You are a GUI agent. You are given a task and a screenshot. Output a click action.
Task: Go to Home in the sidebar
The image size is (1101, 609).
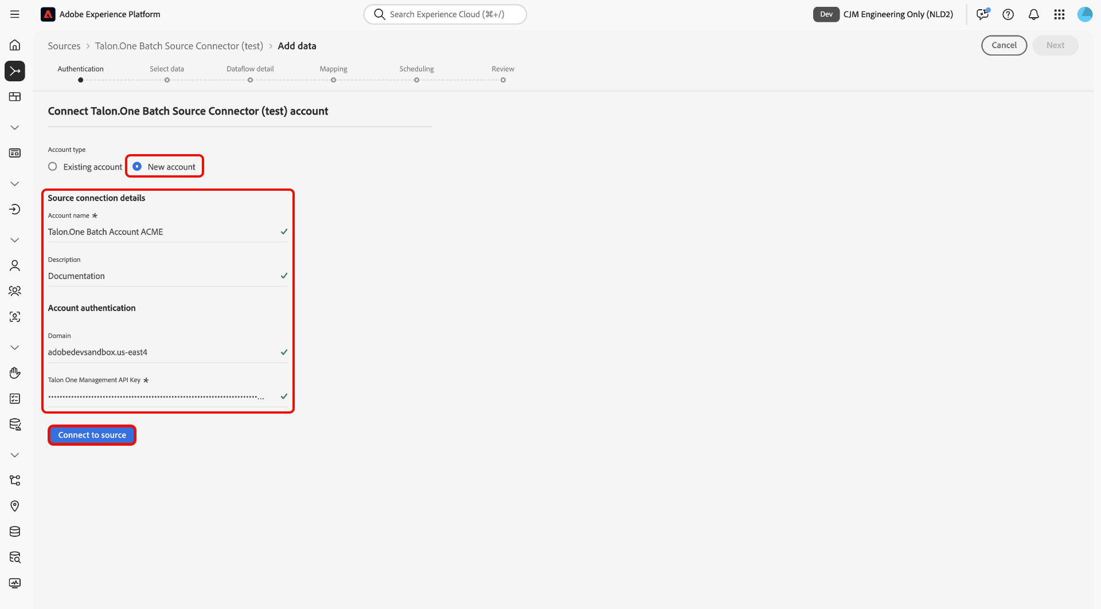pos(15,45)
